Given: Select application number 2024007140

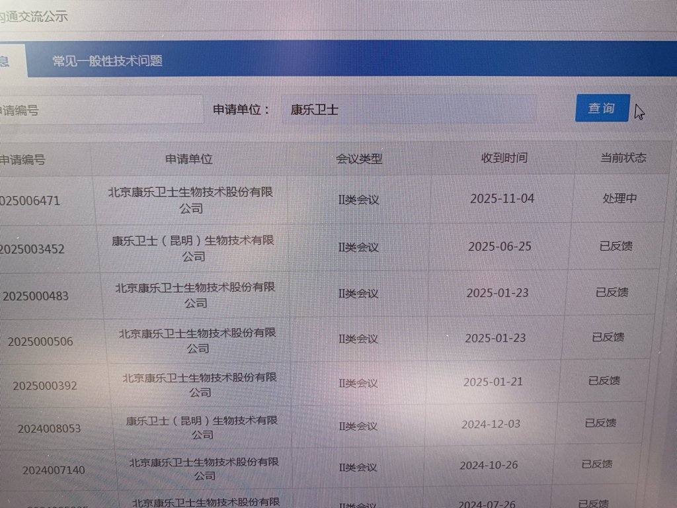Looking at the screenshot, I should click(54, 470).
